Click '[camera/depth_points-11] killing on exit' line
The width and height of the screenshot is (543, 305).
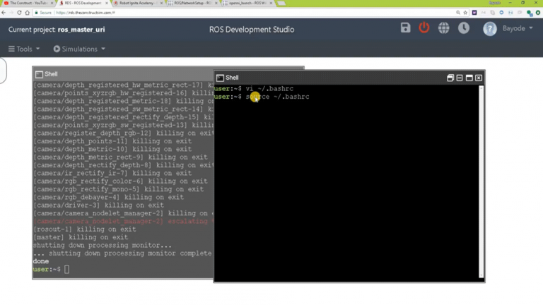[112, 141]
